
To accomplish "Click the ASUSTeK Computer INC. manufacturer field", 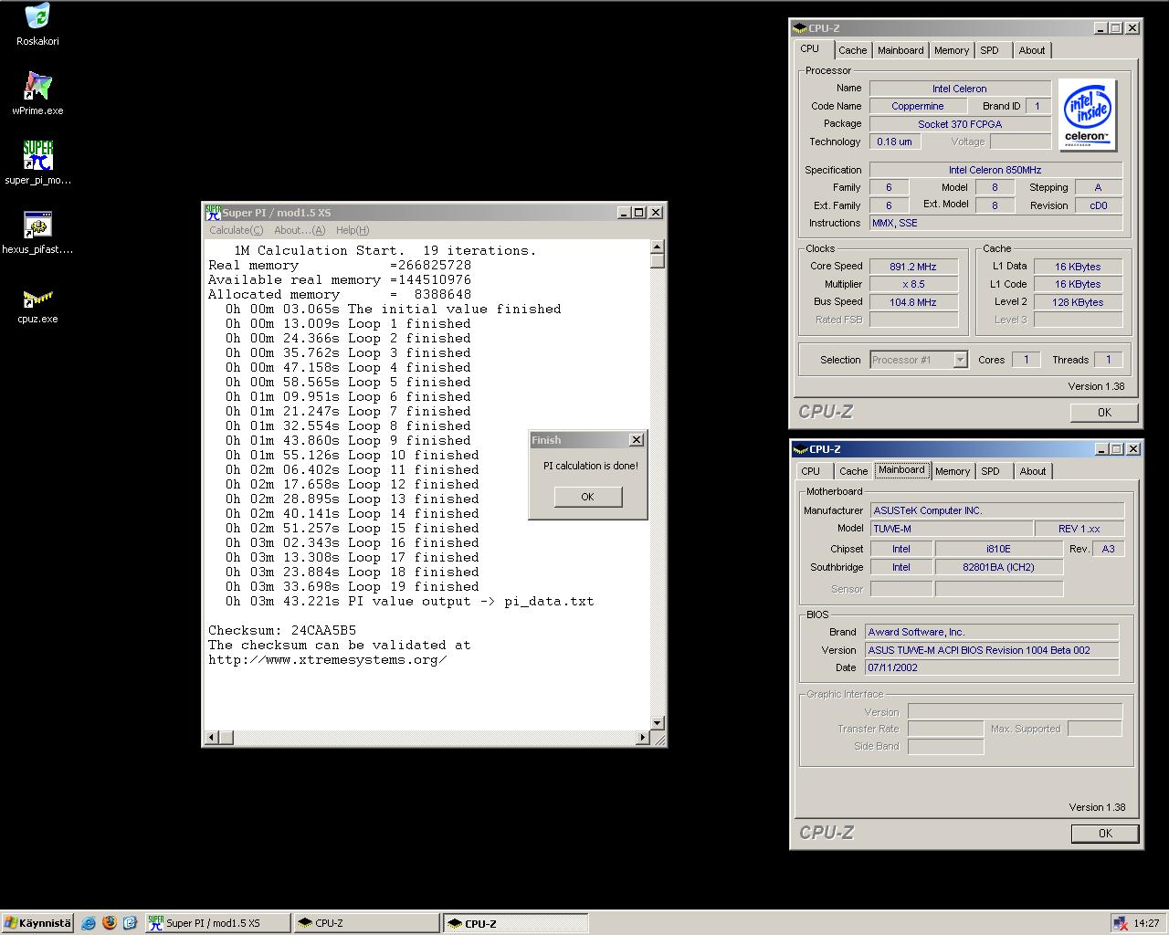I will pyautogui.click(x=996, y=510).
